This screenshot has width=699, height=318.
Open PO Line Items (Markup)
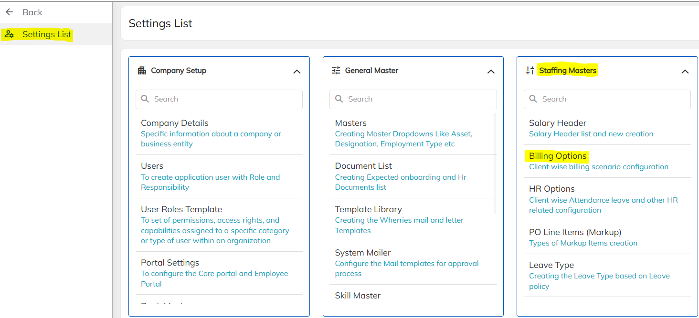tap(575, 232)
